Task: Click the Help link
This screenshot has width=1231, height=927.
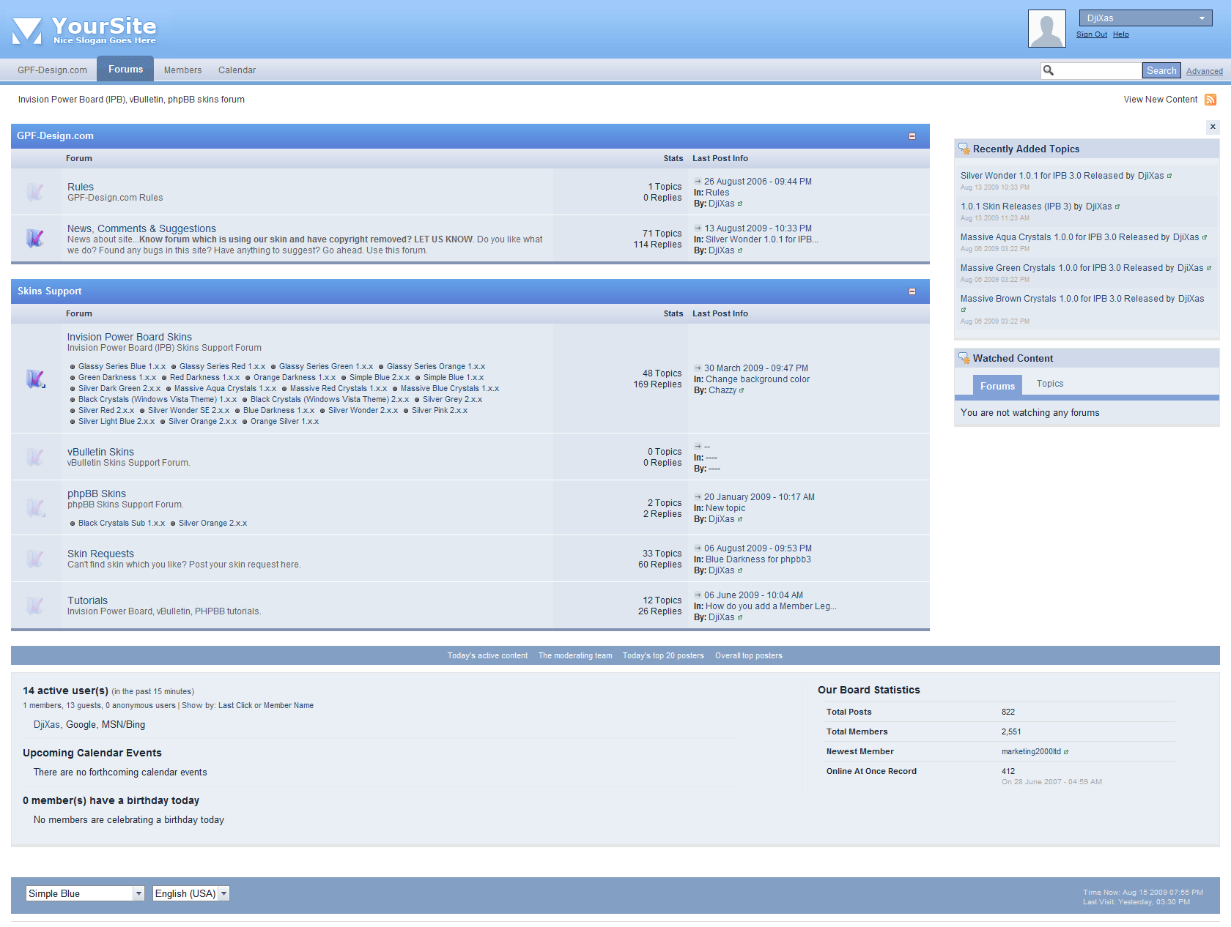Action: [x=1120, y=34]
